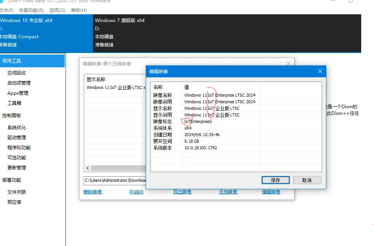Viewport: 374px width, 246px height.
Task: Select the 映像名称 value Windows 11 IoT Enterprise LTSC 2024
Action: (220, 95)
